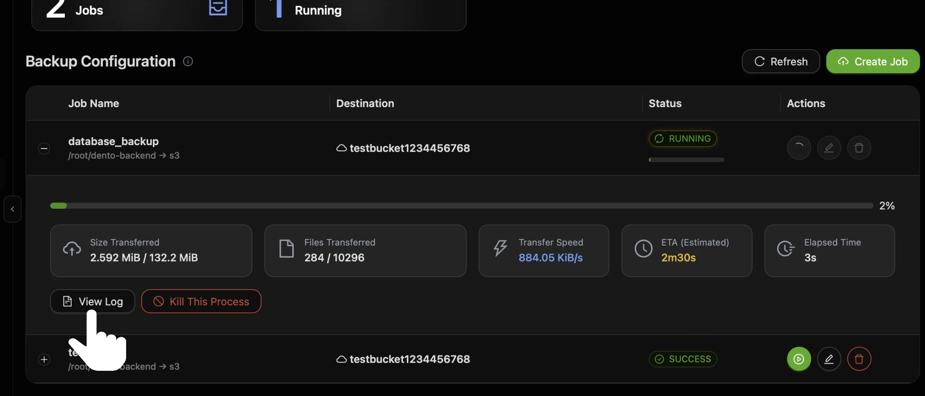
Task: Click testbucket1234456768 in the SUCCESS row
Action: (410, 359)
